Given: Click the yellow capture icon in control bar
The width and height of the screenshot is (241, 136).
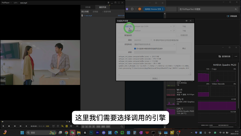Looking at the screenshot, I should 67,126.
